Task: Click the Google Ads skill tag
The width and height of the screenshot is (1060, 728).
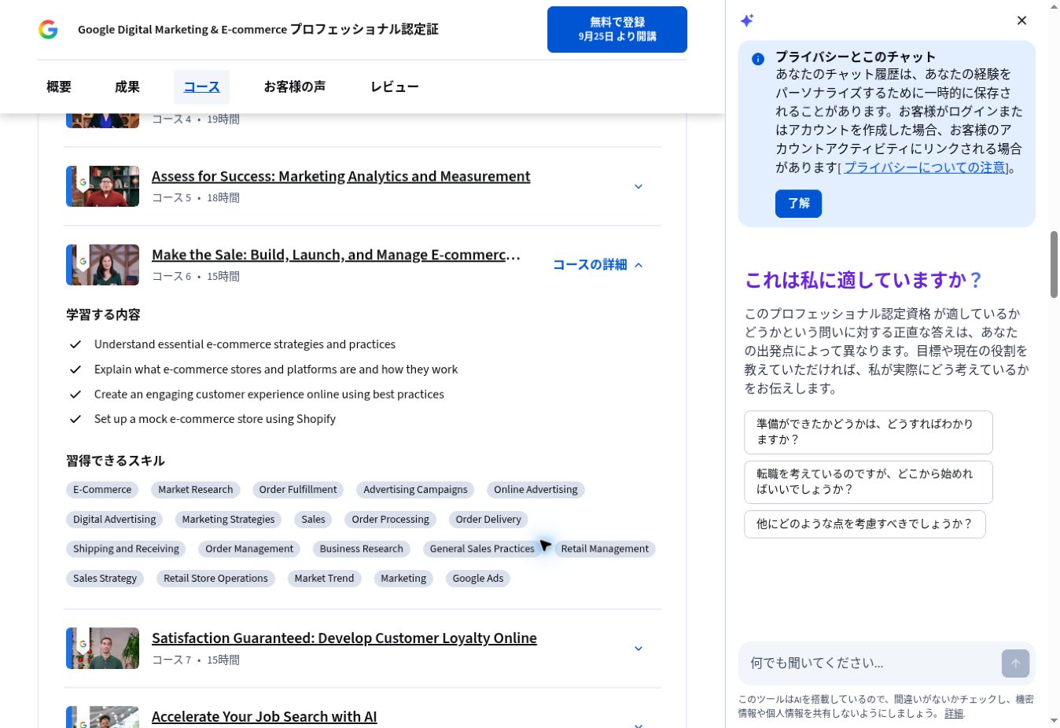Action: pos(478,579)
